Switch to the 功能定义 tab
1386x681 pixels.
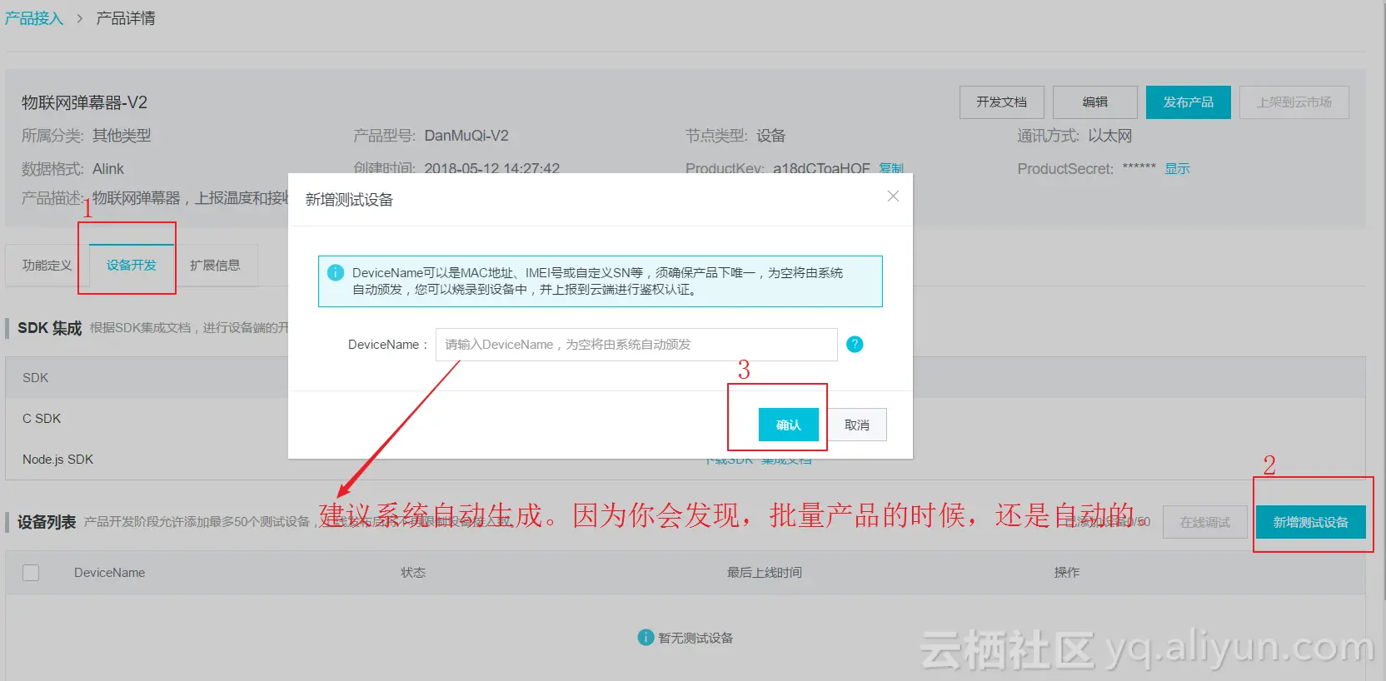[47, 266]
